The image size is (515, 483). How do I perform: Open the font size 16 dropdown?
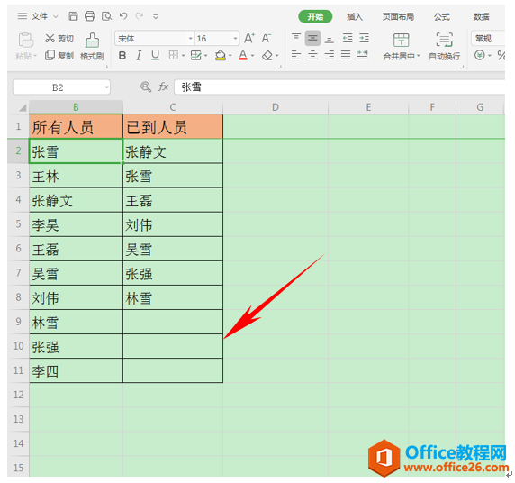tap(235, 39)
